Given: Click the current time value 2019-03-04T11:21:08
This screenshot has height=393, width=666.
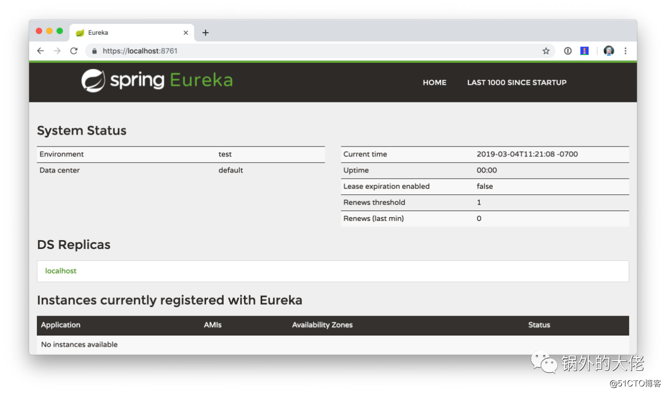Looking at the screenshot, I should (527, 154).
